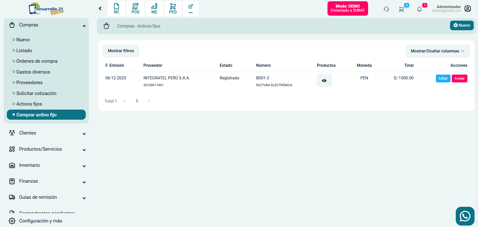This screenshot has width=478, height=227.
Task: Click the Mostrar filtros button
Action: [121, 51]
